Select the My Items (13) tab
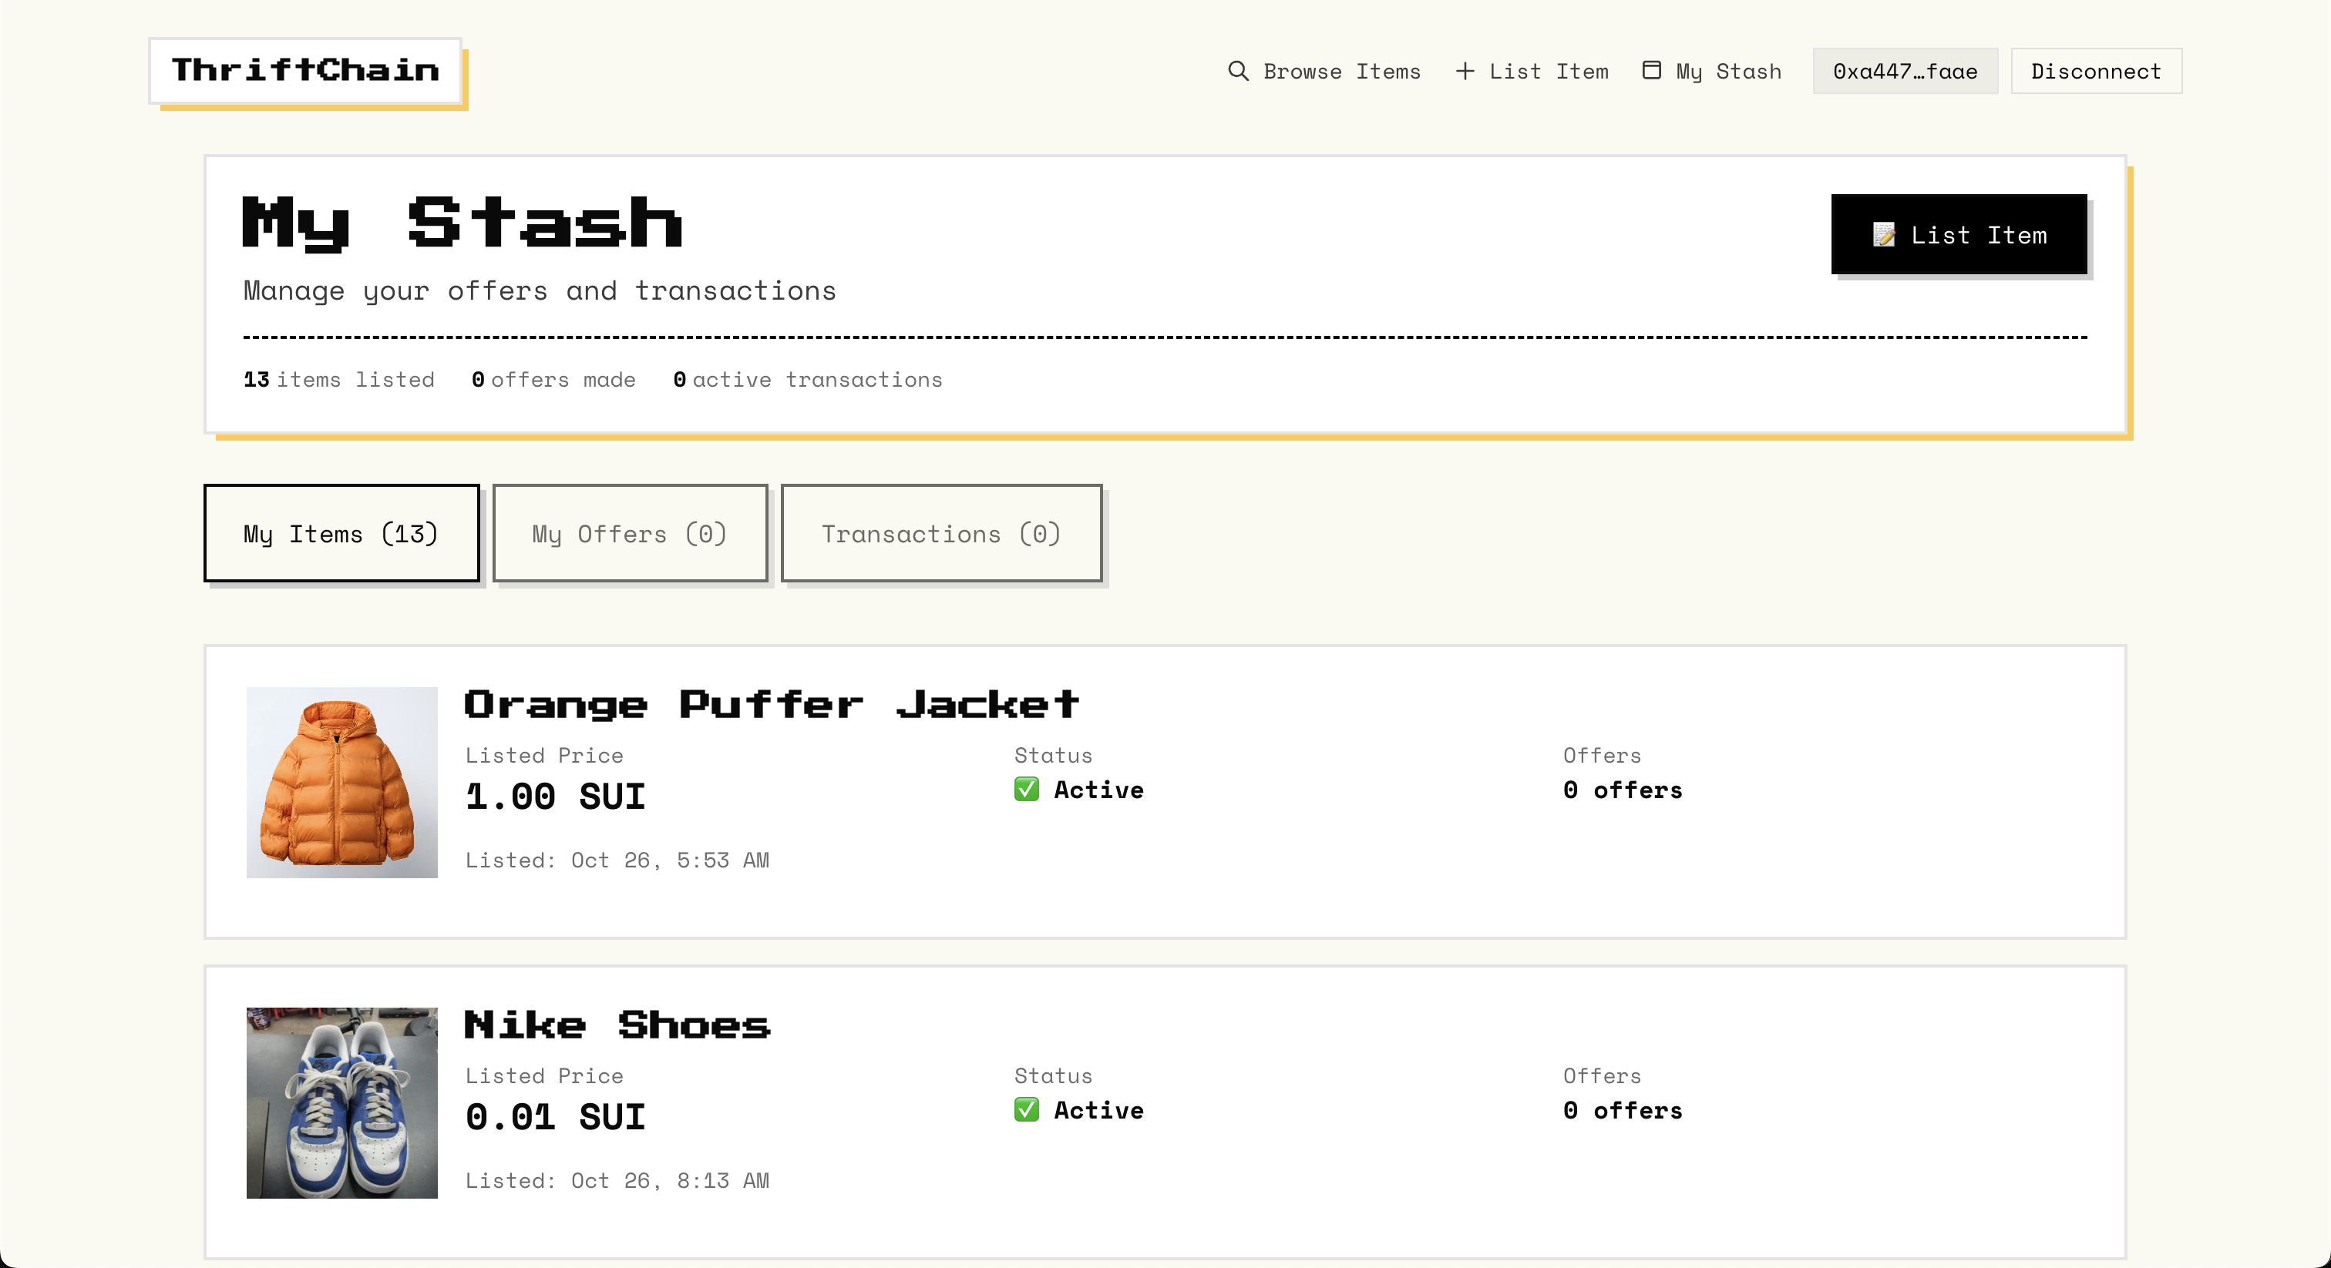 (x=341, y=534)
